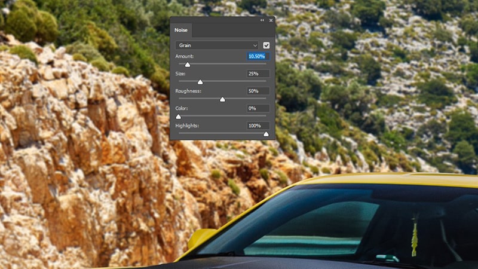Screen dimensions: 478x269
Task: Click the Color value field showing 0%
Action: 258,108
